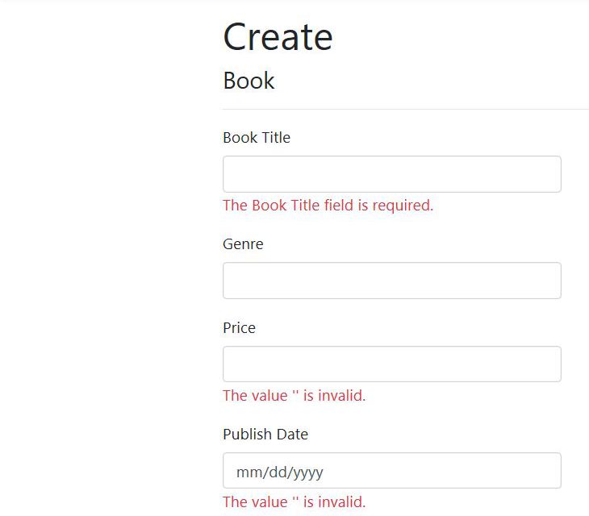Screen dimensions: 589x516
Task: Click the invalid value error under Price
Action: click(294, 396)
